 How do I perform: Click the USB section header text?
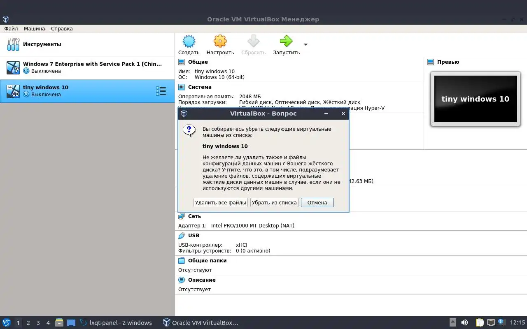[x=194, y=236]
